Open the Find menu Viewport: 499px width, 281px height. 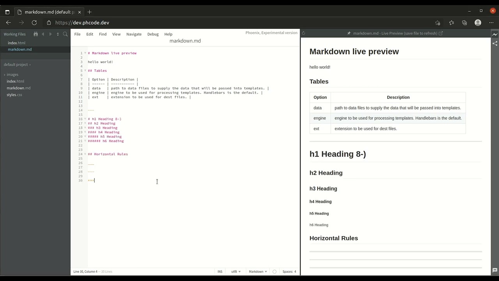(103, 34)
